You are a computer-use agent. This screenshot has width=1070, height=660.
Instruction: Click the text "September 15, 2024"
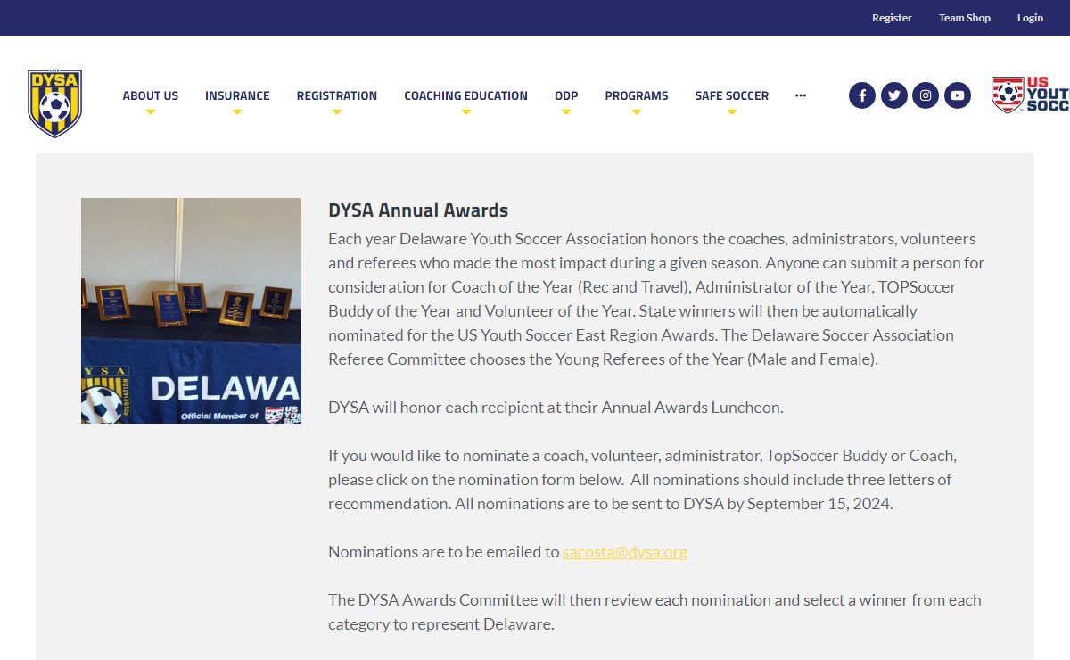point(819,504)
